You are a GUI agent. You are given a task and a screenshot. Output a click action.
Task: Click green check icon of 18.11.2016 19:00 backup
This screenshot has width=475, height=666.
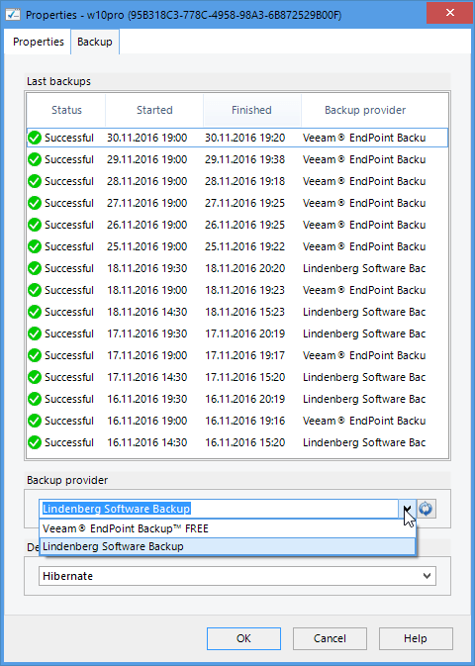(35, 290)
